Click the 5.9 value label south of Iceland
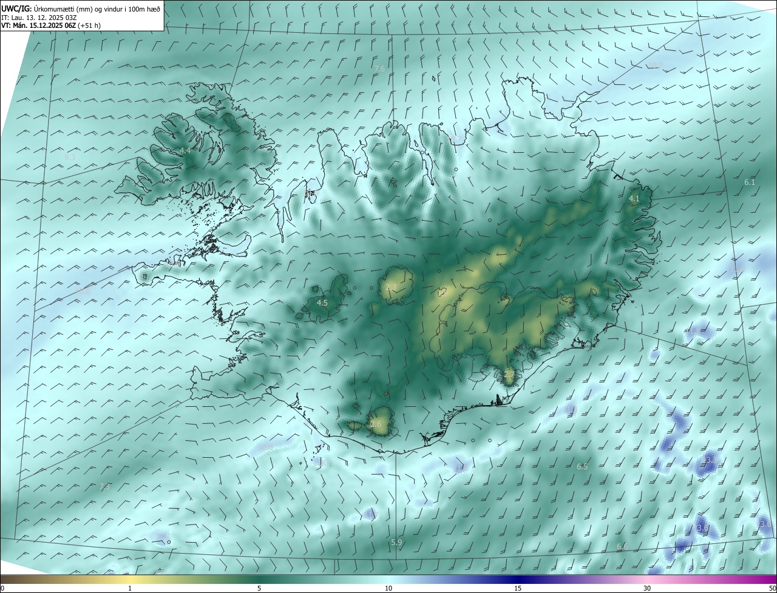This screenshot has height=593, width=777. 396,542
